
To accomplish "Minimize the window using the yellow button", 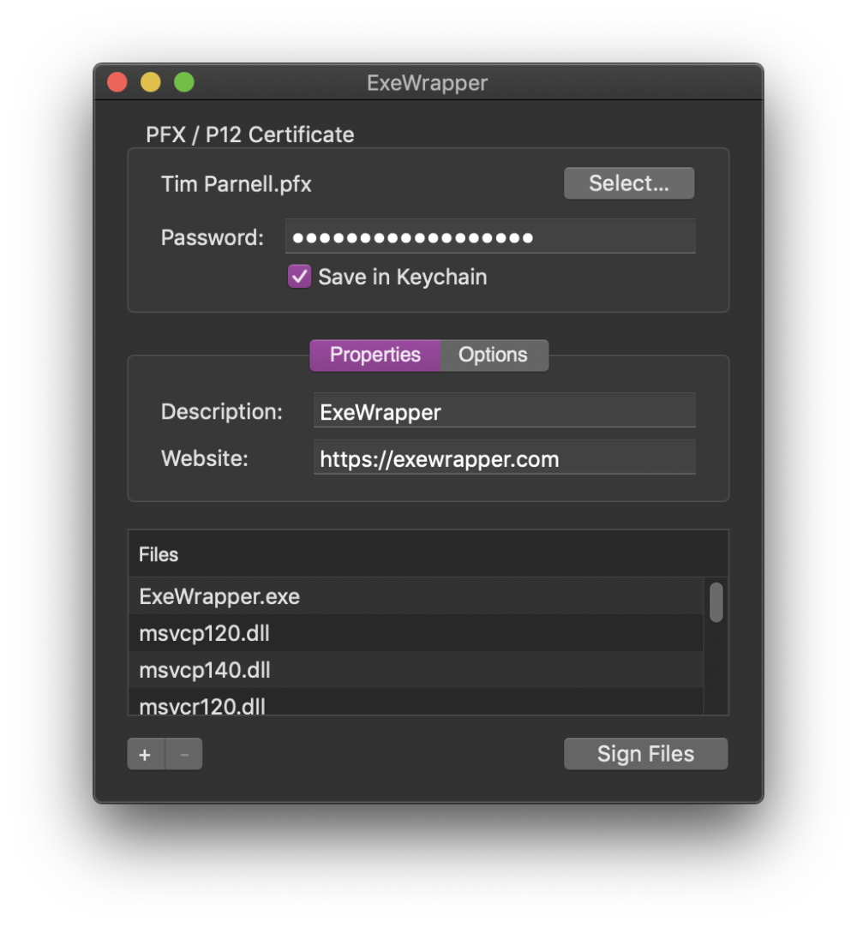I will click(151, 82).
